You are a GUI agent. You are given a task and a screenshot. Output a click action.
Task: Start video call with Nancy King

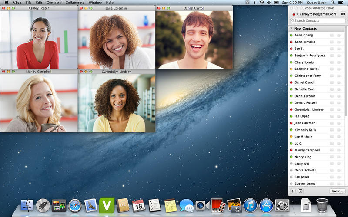click(339, 157)
